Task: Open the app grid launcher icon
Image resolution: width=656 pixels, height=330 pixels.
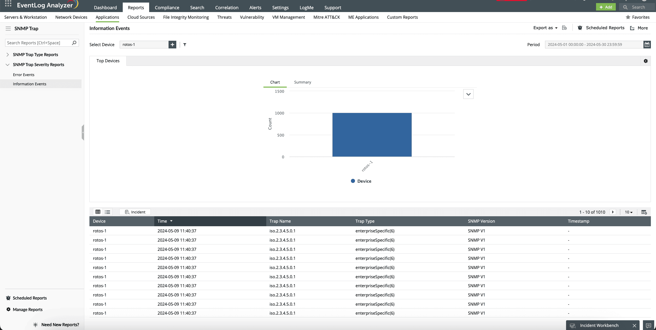Action: pos(8,4)
